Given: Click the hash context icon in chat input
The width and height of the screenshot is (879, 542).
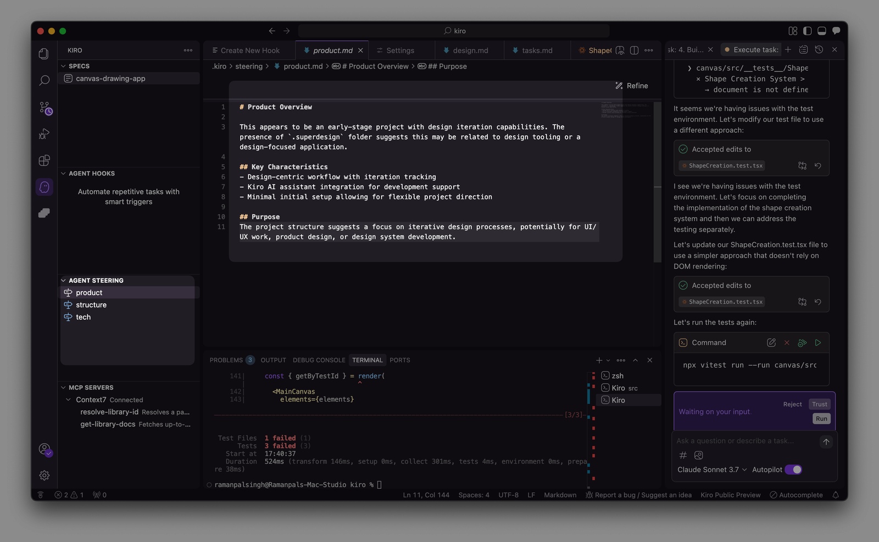Looking at the screenshot, I should [682, 455].
